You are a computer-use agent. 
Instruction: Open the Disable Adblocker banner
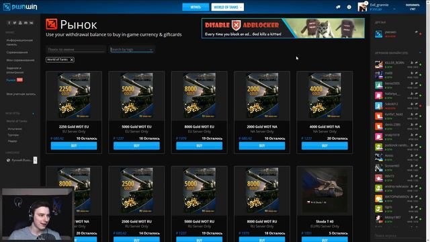283,28
